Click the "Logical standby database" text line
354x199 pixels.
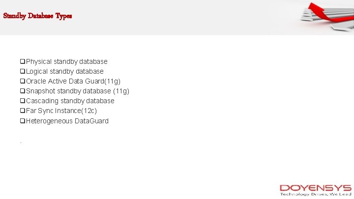click(64, 71)
